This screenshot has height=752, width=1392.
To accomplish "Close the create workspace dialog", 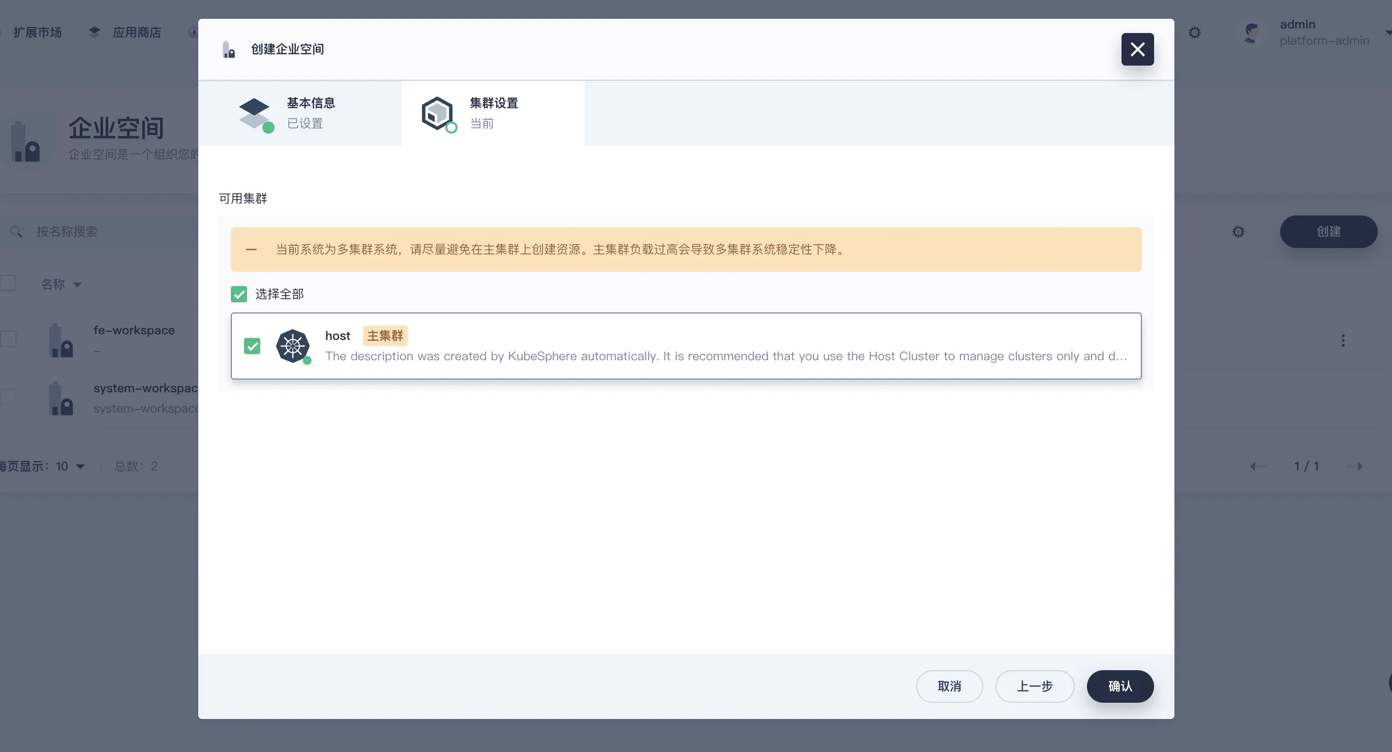I will 1137,49.
